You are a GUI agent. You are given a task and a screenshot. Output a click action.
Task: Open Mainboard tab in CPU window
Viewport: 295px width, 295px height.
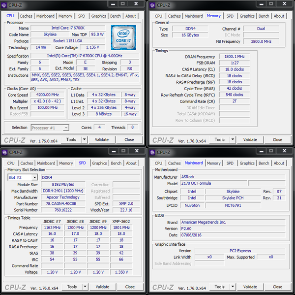(45, 16)
